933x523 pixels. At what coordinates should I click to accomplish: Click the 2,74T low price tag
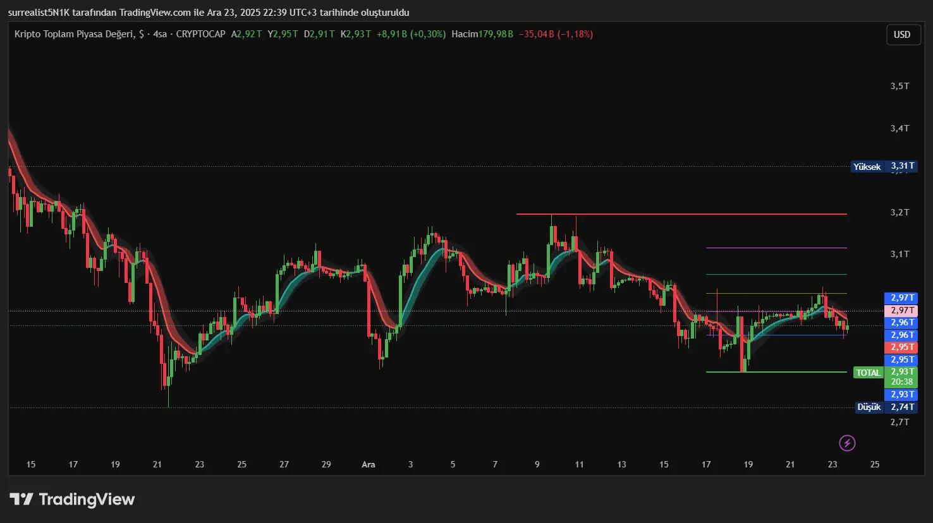click(902, 407)
